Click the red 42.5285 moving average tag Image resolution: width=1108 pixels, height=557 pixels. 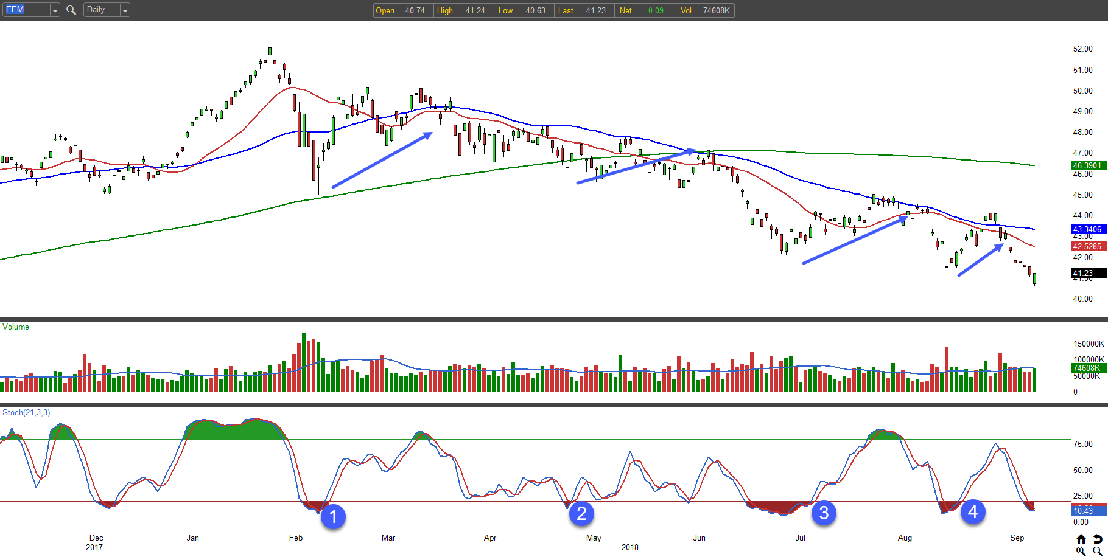point(1087,246)
